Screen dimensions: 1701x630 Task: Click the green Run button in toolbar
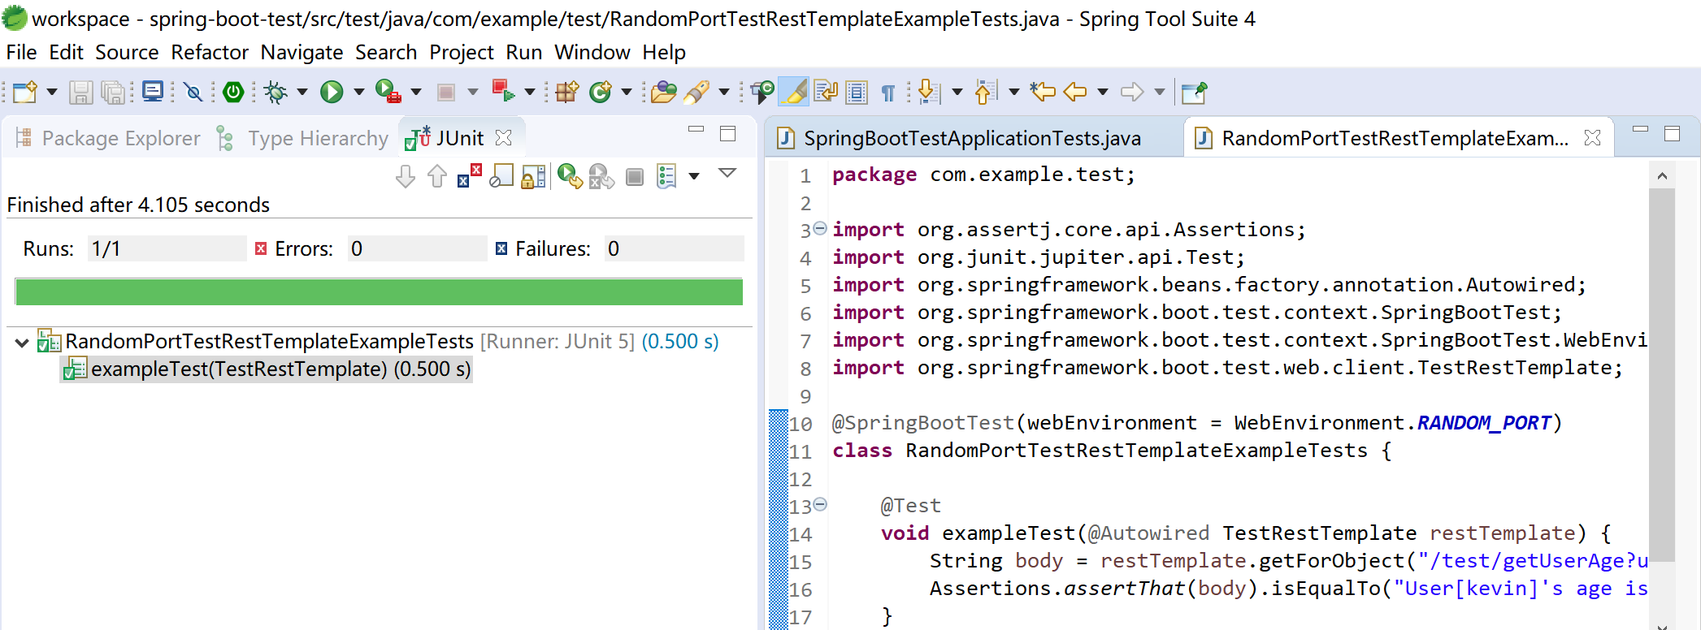coord(331,92)
